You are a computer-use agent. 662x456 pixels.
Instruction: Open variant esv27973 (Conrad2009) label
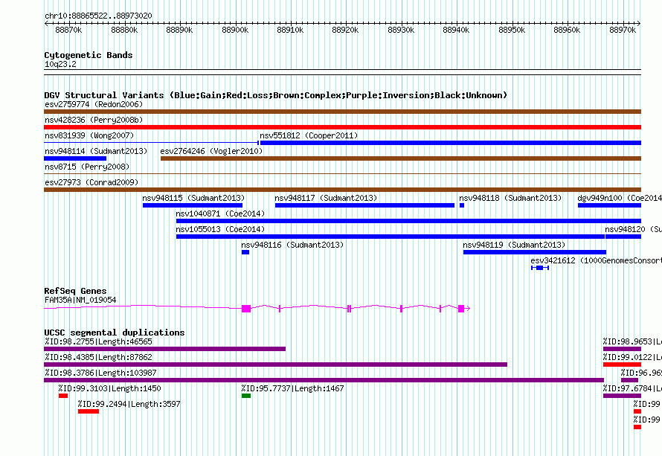(x=91, y=182)
